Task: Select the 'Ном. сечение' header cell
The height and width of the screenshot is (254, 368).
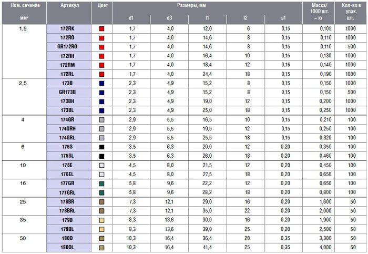Action: click(22, 5)
